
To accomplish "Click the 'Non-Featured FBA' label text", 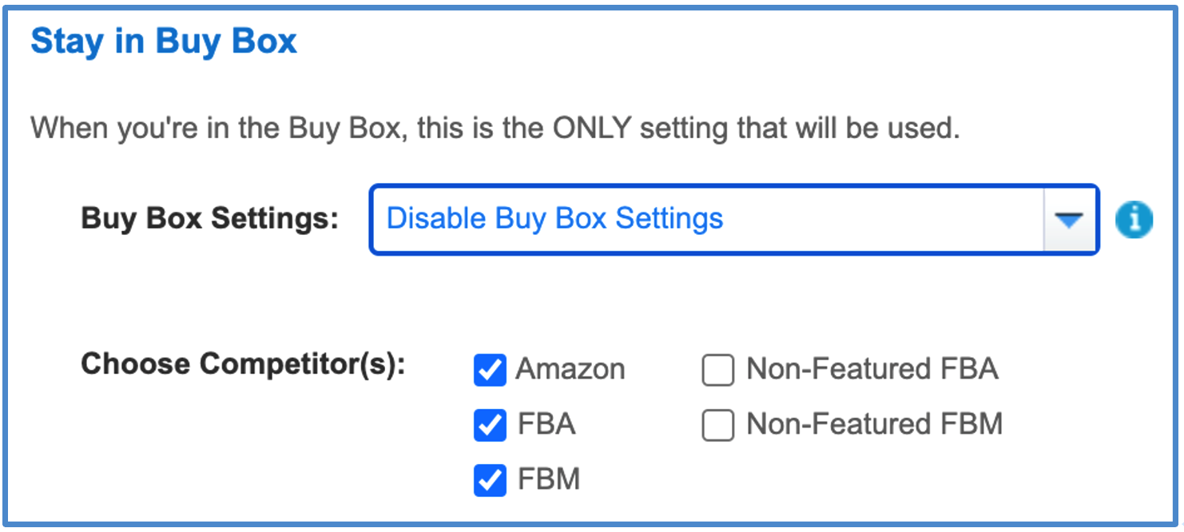I will click(x=872, y=369).
